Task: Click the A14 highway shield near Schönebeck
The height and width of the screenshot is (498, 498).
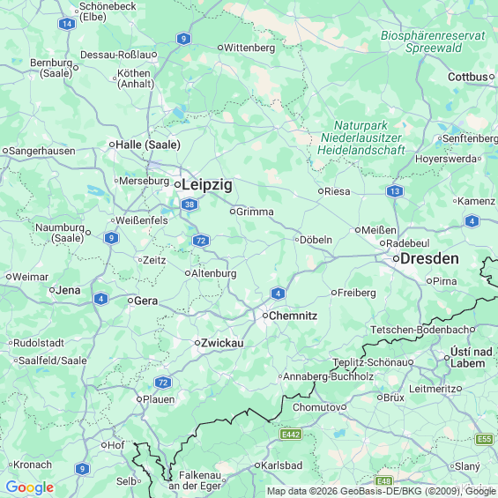Action: 67,24
